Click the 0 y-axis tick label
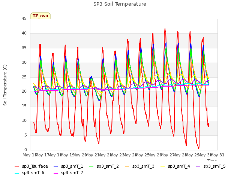The height and width of the screenshot is (180, 240). (25, 150)
